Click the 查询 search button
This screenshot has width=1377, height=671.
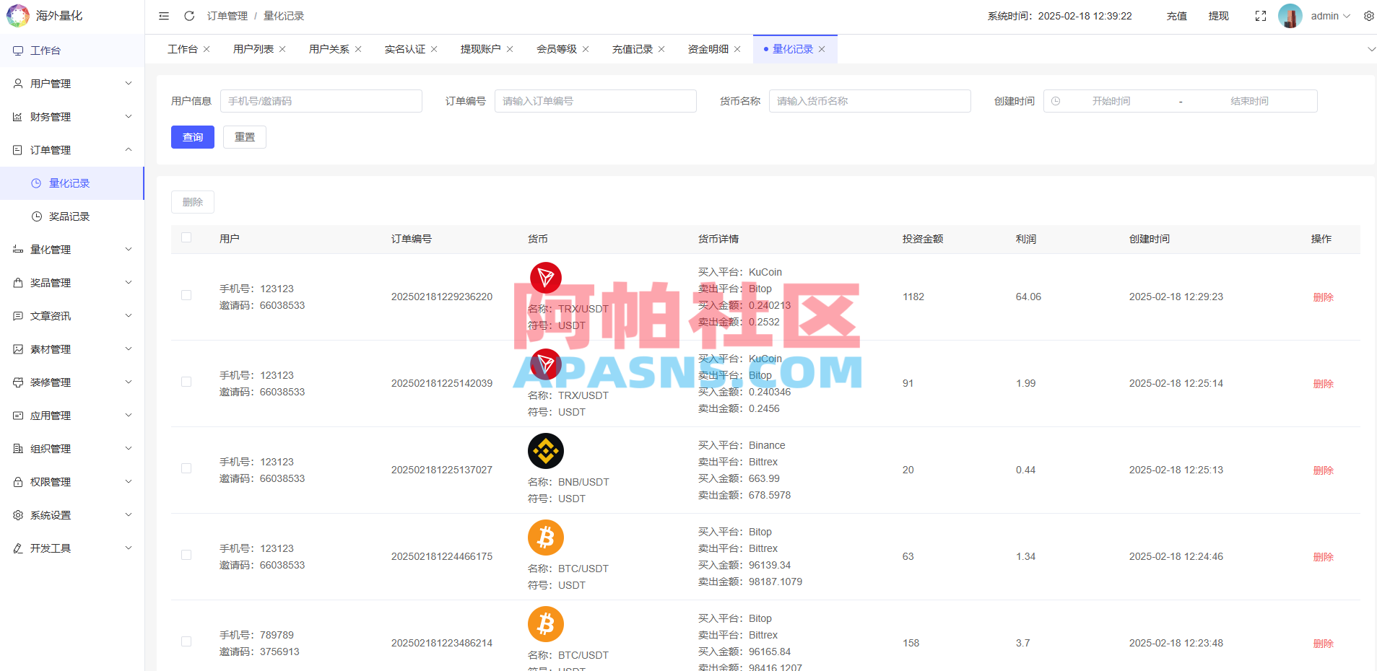click(192, 136)
